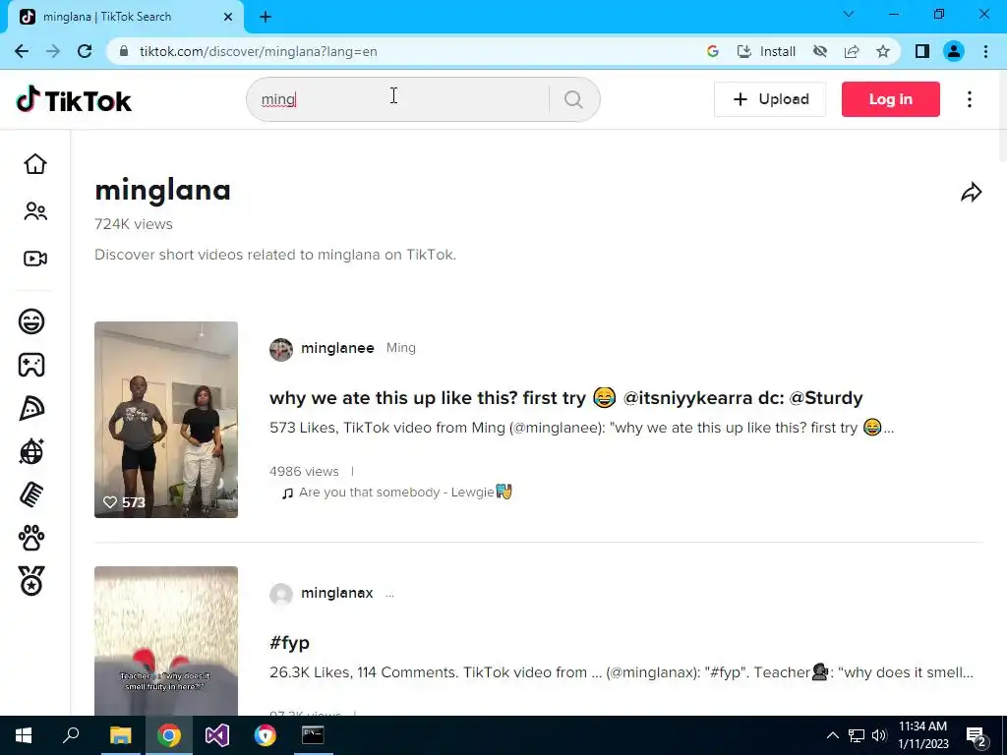Click the '4986 views' count
Image resolution: width=1007 pixels, height=755 pixels.
coord(304,471)
